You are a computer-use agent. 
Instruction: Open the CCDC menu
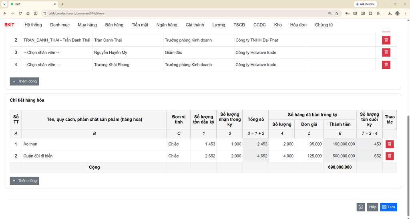pyautogui.click(x=259, y=25)
